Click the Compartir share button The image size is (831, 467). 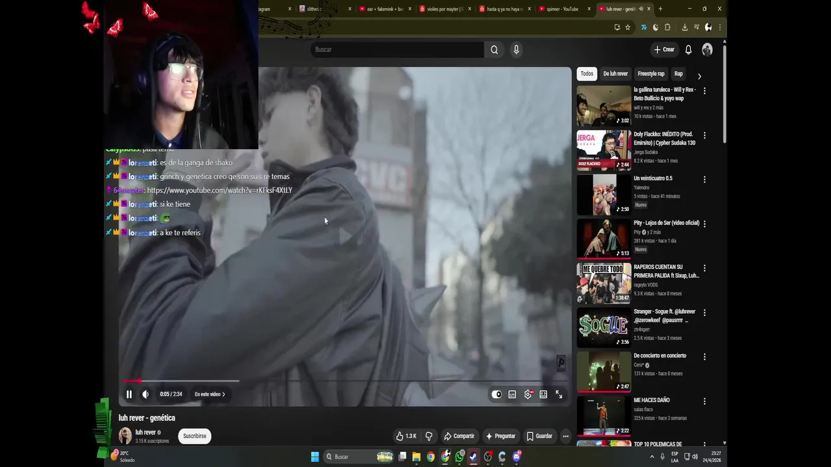click(459, 436)
